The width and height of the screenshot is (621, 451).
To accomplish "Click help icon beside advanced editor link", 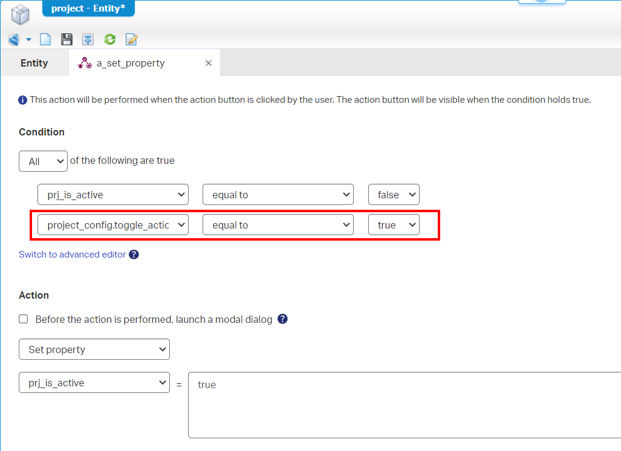I will [134, 255].
